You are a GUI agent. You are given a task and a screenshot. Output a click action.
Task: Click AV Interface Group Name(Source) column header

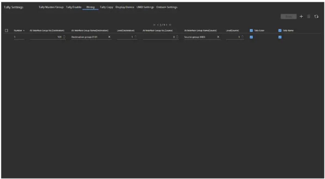pos(200,31)
